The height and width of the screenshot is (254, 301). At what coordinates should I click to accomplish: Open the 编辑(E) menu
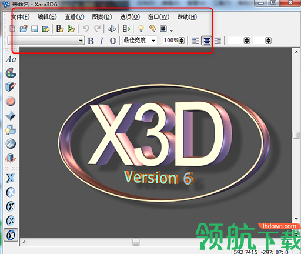click(47, 17)
